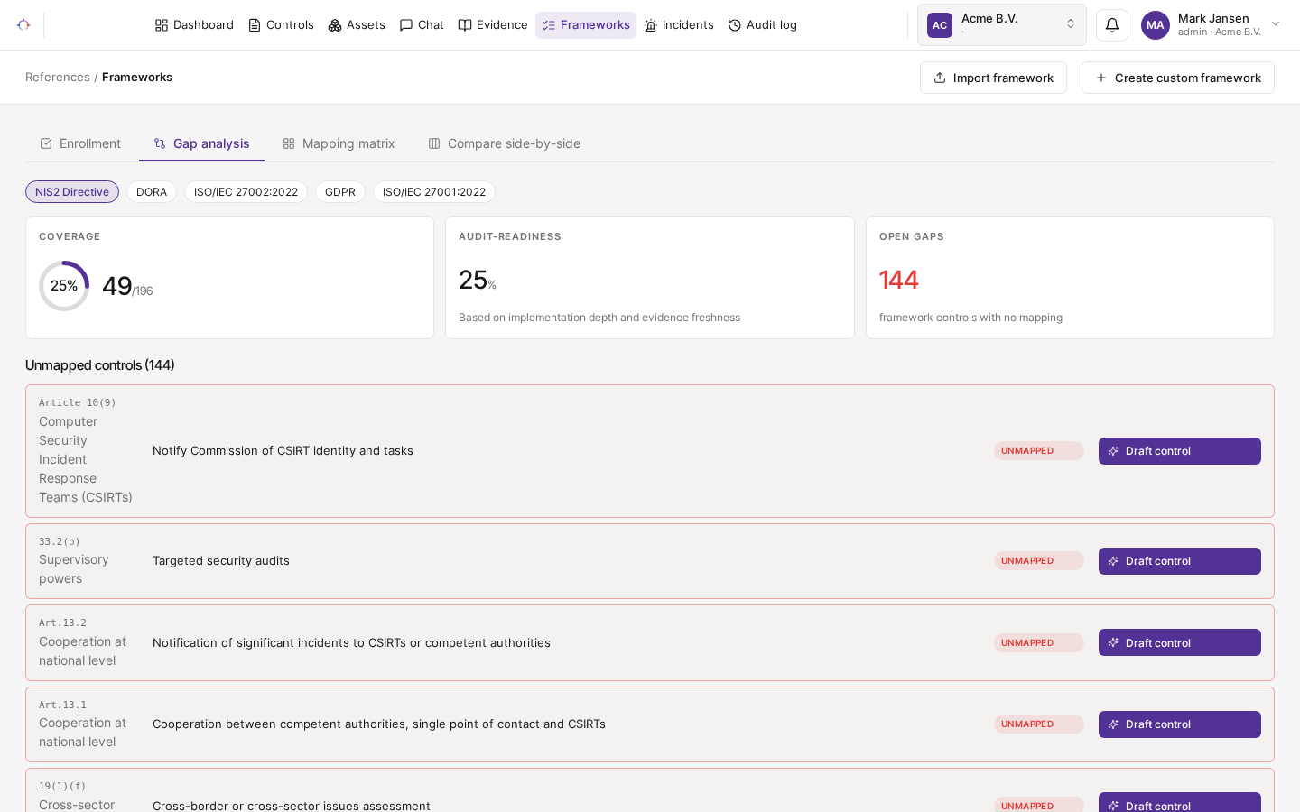The height and width of the screenshot is (812, 1300).
Task: Expand the Mark Jansen user menu chevron
Action: coord(1276,24)
